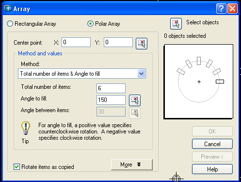The width and height of the screenshot is (241, 182).
Task: Click the Cancel button
Action: tap(212, 144)
